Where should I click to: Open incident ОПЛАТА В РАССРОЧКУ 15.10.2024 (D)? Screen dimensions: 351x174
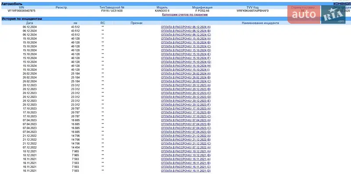tap(186, 50)
